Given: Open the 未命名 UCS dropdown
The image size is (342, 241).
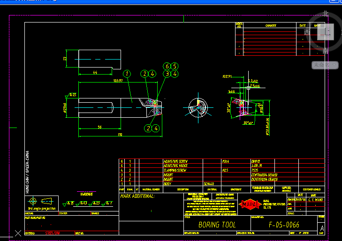Looking at the screenshot, I should (x=325, y=65).
